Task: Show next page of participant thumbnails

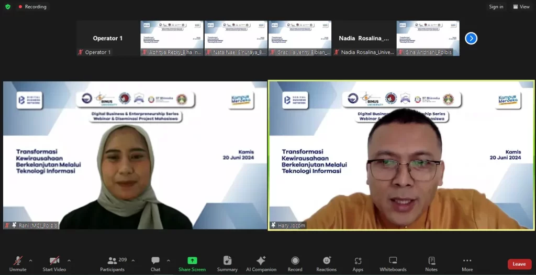Action: tap(471, 38)
